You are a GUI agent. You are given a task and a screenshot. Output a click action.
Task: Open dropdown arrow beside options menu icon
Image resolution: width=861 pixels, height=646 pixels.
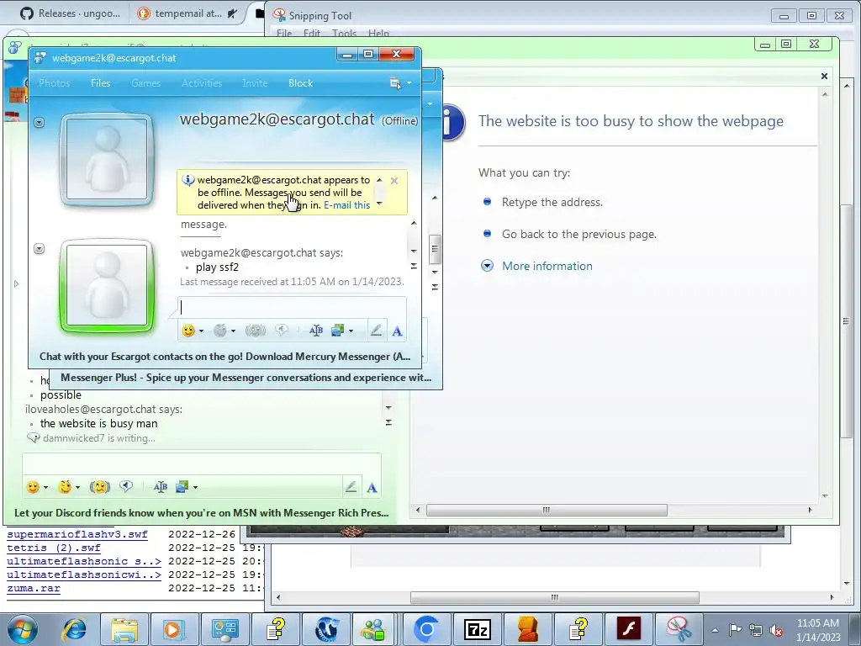(409, 83)
